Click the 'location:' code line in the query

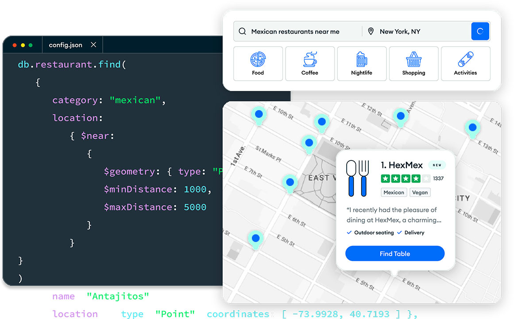tap(77, 118)
